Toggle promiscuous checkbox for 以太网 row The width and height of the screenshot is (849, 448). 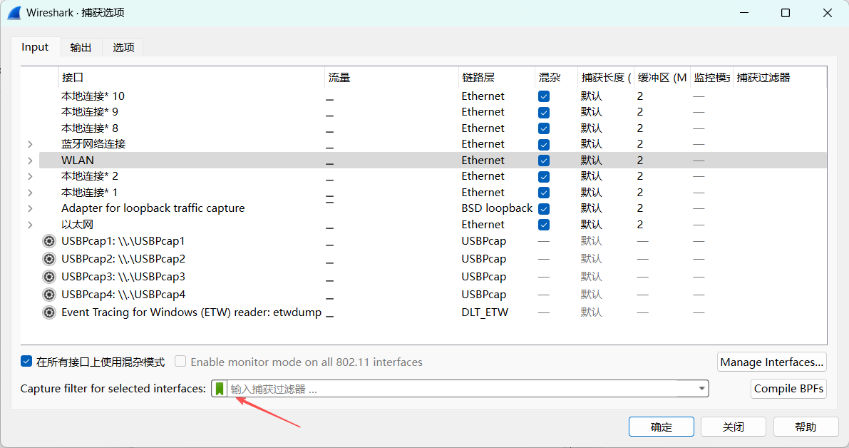tap(544, 225)
